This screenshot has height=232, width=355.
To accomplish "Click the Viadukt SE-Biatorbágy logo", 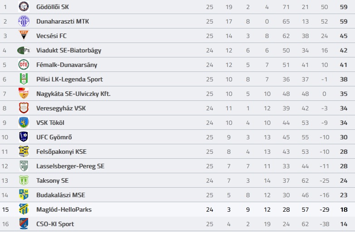I will (24, 50).
